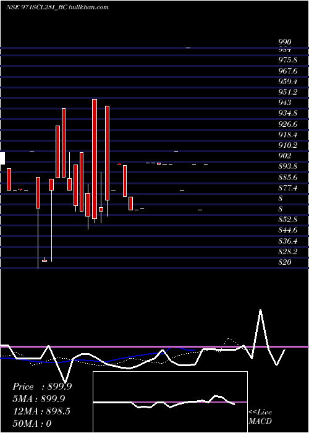This screenshot has height=433, width=309.
Task: Click the tallest red candlestick reaching 943
Action: tap(95, 159)
